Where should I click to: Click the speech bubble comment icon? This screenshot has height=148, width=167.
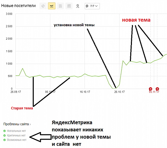87,6
